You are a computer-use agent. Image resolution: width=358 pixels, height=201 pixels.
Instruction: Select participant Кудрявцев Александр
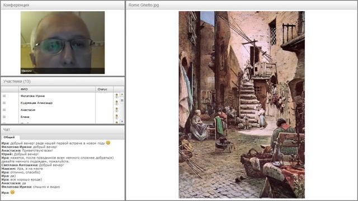click(x=36, y=103)
